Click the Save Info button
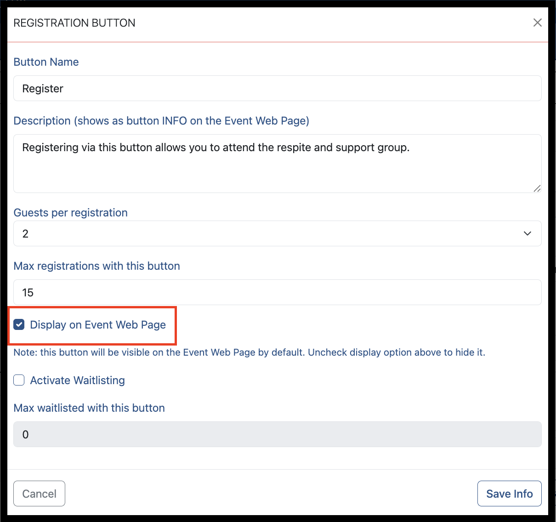The height and width of the screenshot is (522, 556). [x=510, y=494]
